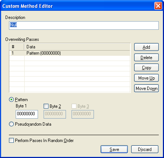Discard changes to the method
The image size is (164, 158).
145,149
